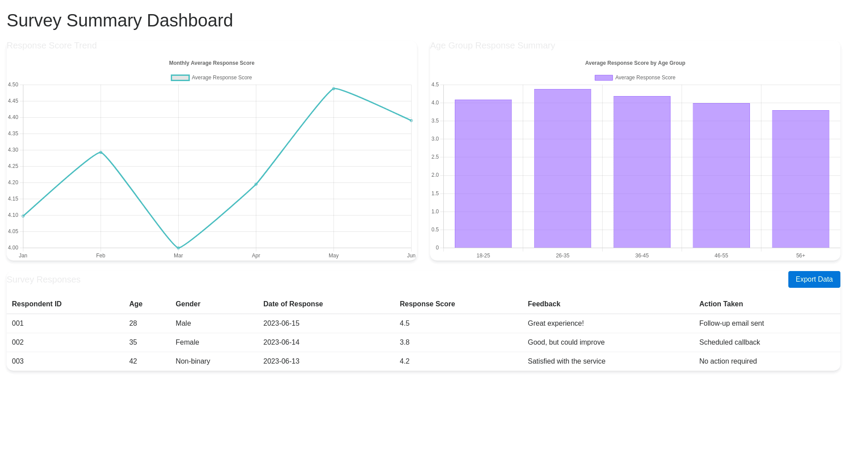Viewport: 847px width, 476px height.
Task: Click the Mar data point on line chart
Action: [x=178, y=248]
